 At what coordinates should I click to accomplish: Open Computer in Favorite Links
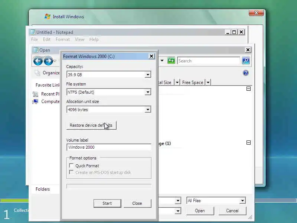(x=46, y=101)
